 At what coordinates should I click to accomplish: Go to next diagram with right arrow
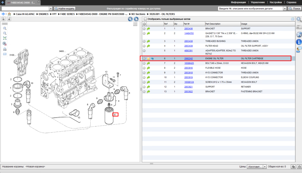coord(136,19)
